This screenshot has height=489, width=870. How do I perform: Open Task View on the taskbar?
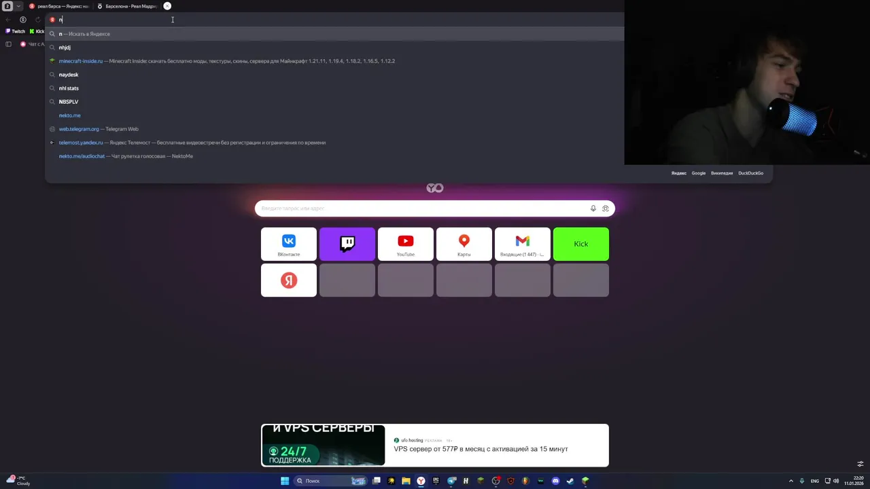coord(377,481)
